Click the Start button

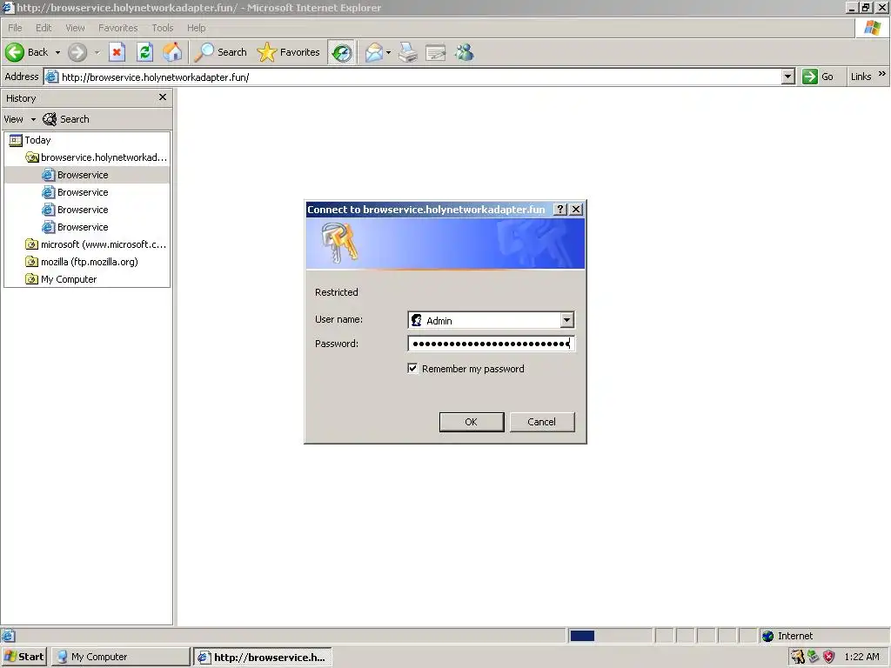[x=23, y=657]
